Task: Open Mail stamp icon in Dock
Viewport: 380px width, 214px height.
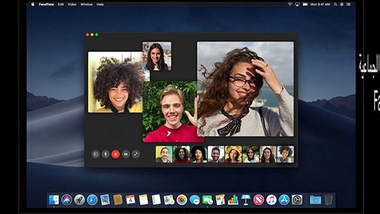Action: click(105, 200)
